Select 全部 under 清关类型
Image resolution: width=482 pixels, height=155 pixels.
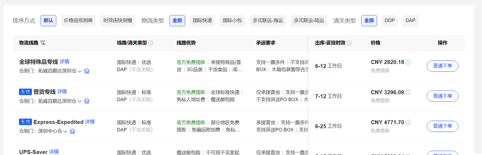369,21
